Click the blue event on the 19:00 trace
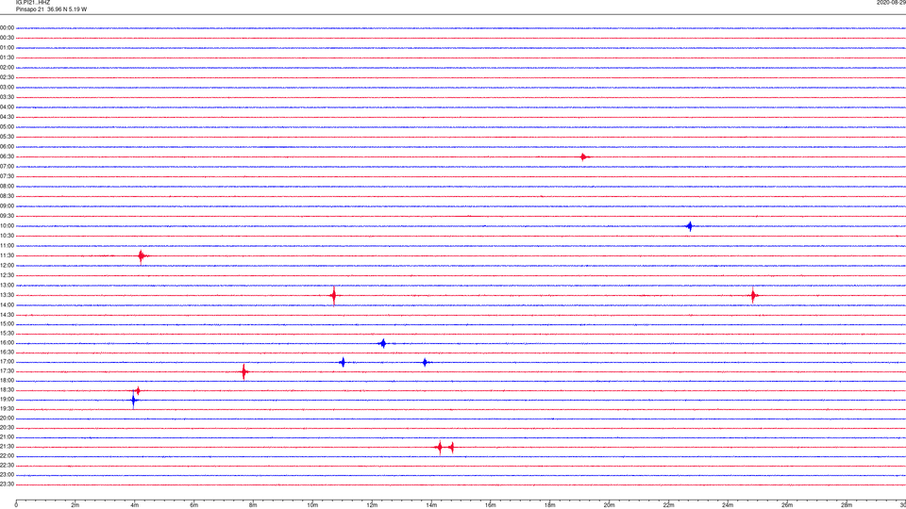This screenshot has height=509, width=906. [x=133, y=400]
